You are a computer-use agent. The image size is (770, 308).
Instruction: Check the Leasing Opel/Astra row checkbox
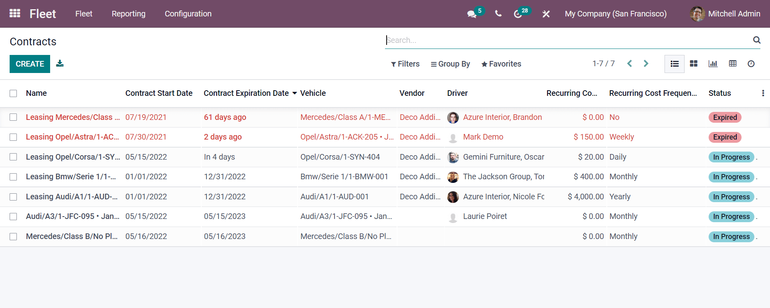tap(13, 137)
